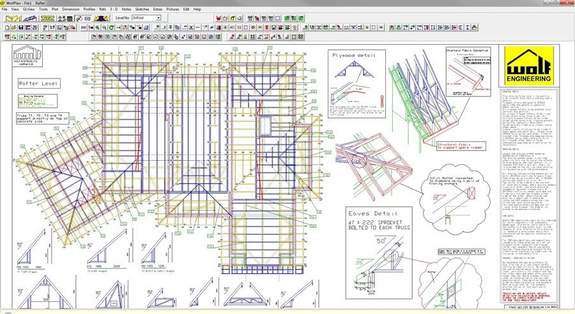Select 'Structural Fascia to support gable ladder' note
This screenshot has height=314, width=575.
click(x=461, y=146)
